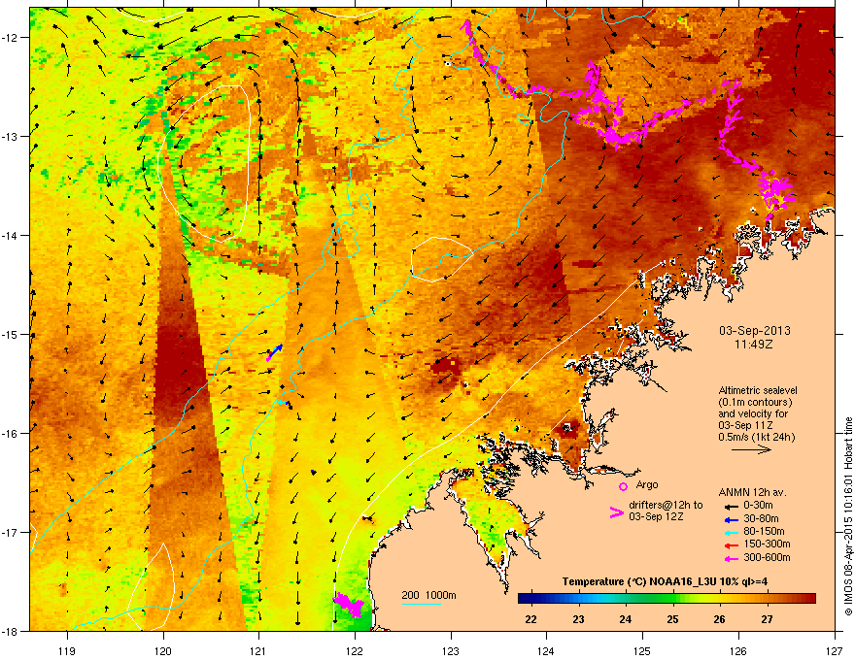
Task: Click the '0-30m' depth label
Action: click(758, 506)
